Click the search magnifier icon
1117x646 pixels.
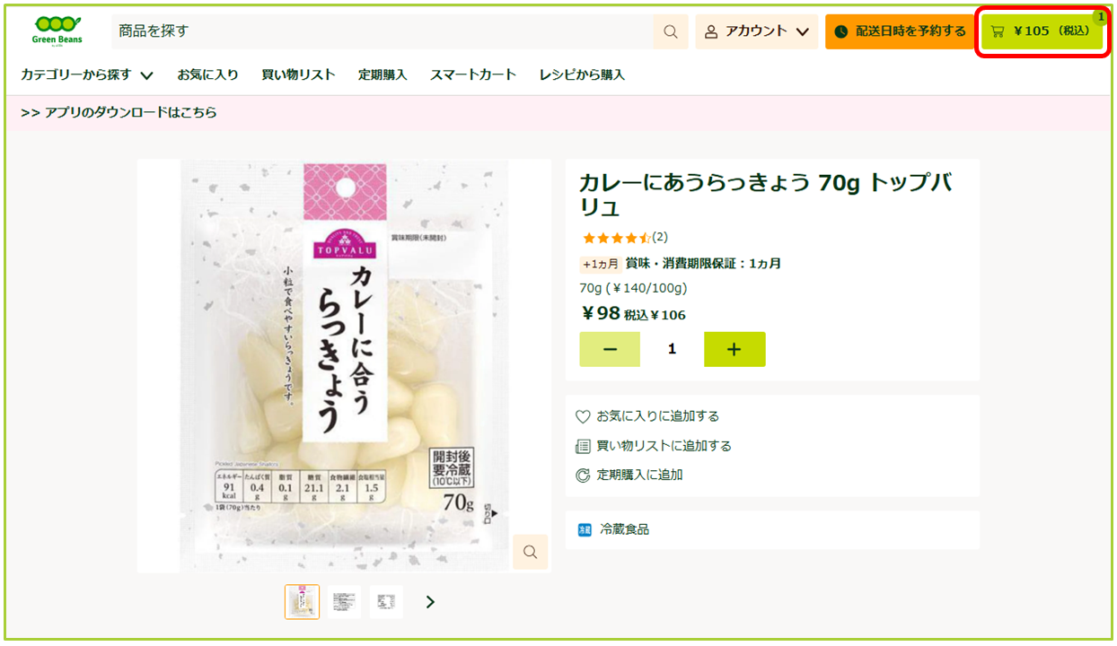point(671,31)
